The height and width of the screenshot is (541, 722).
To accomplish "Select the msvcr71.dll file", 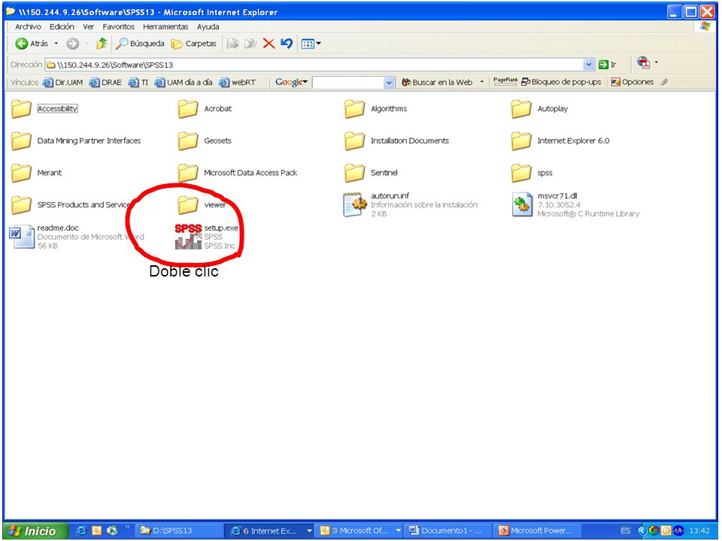I will click(575, 205).
